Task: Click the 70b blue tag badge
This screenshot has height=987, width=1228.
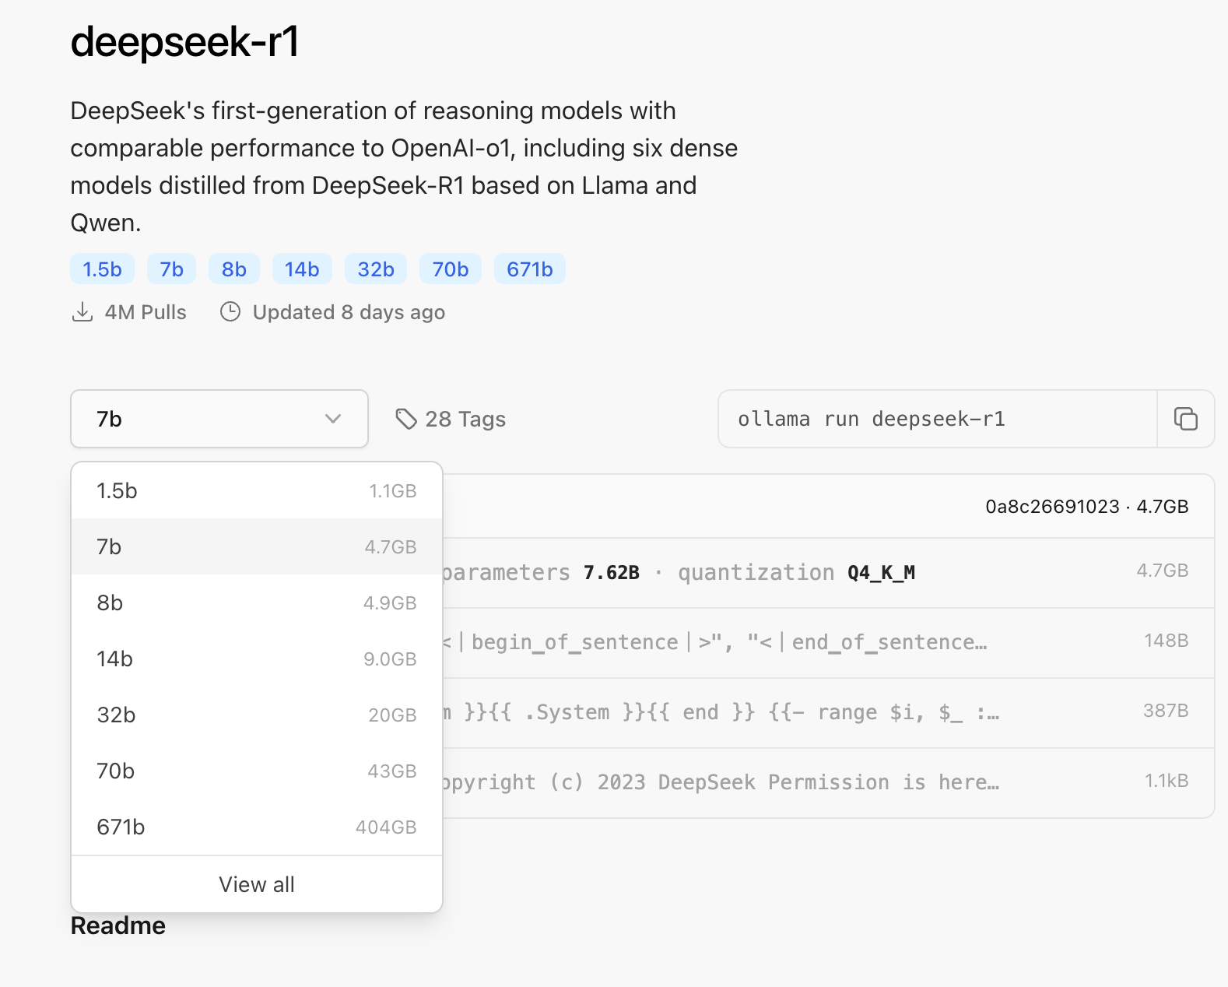Action: tap(451, 269)
